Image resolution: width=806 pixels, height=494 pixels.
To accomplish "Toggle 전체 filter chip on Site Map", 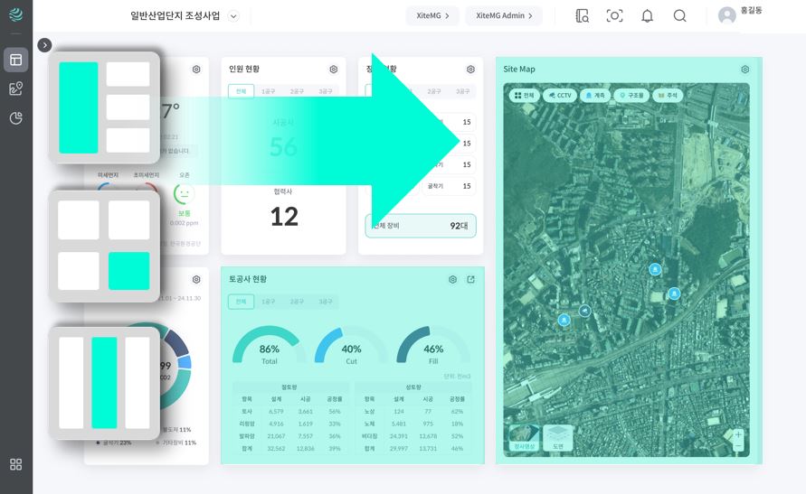I will [524, 96].
